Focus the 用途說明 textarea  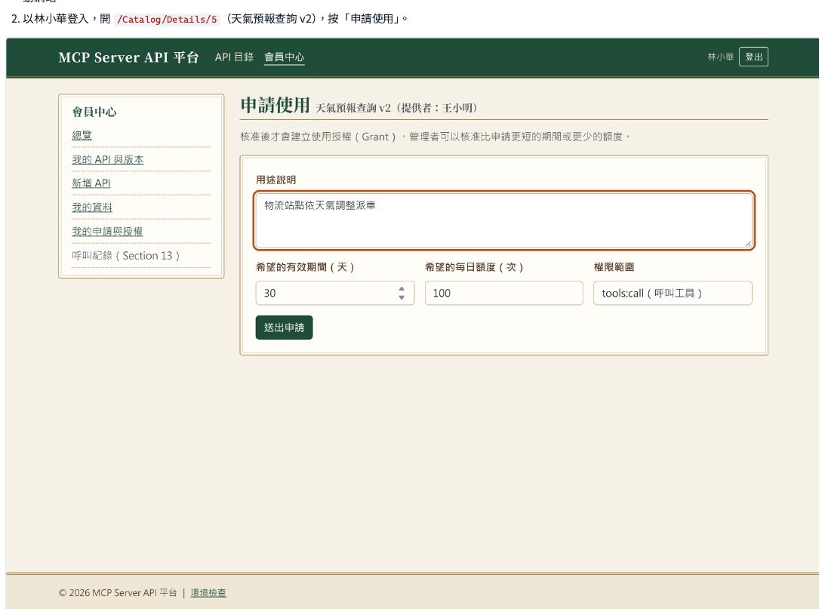point(504,220)
